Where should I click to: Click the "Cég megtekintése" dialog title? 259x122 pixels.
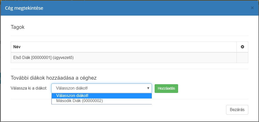click(24, 8)
